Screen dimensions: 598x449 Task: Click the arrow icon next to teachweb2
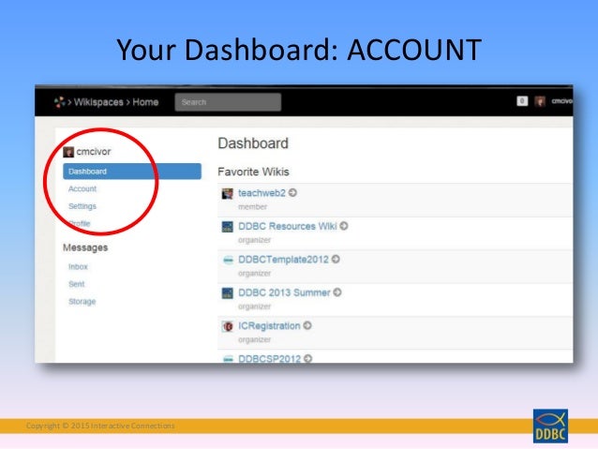(292, 193)
